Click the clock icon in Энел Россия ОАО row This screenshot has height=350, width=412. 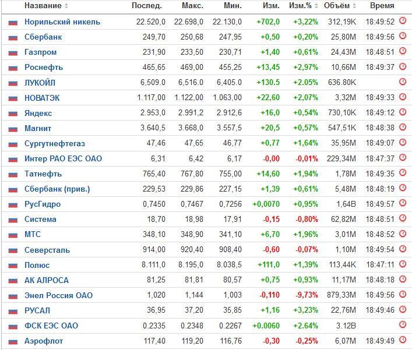403,294
